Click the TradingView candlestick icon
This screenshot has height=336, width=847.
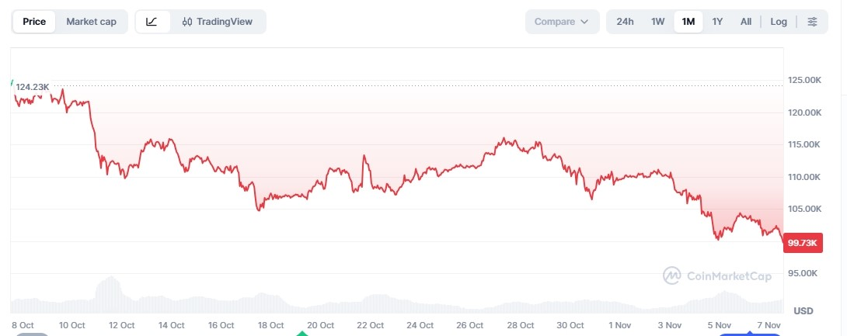tap(186, 22)
